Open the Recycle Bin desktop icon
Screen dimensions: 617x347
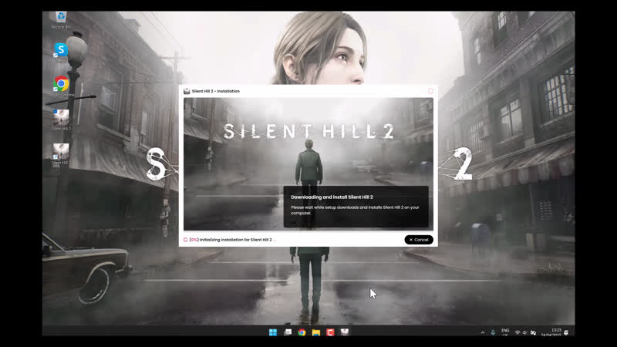pyautogui.click(x=61, y=21)
